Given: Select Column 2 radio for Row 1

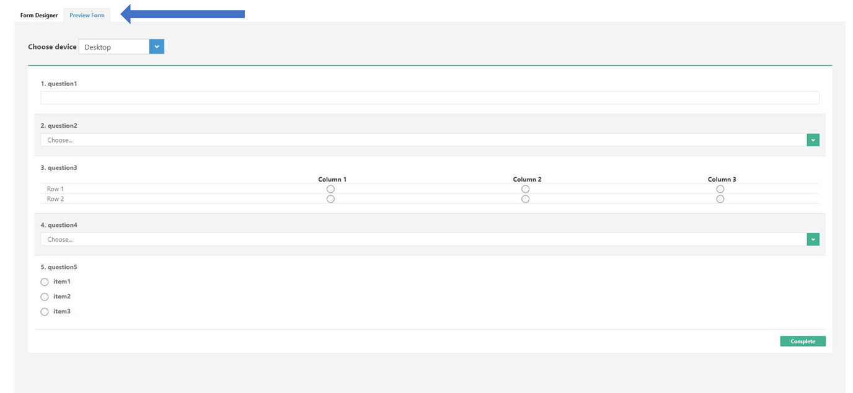Looking at the screenshot, I should (x=525, y=188).
